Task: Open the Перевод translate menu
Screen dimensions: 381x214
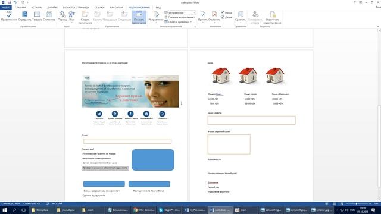Action: pos(63,17)
